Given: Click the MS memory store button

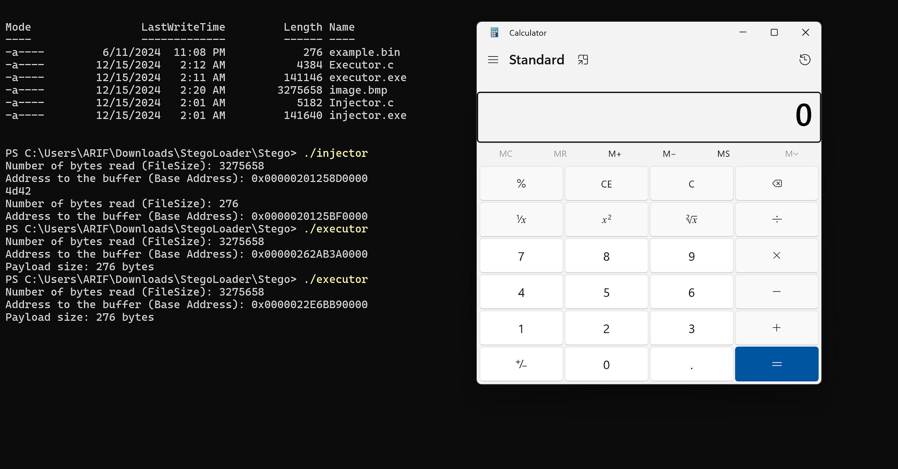Looking at the screenshot, I should tap(723, 154).
